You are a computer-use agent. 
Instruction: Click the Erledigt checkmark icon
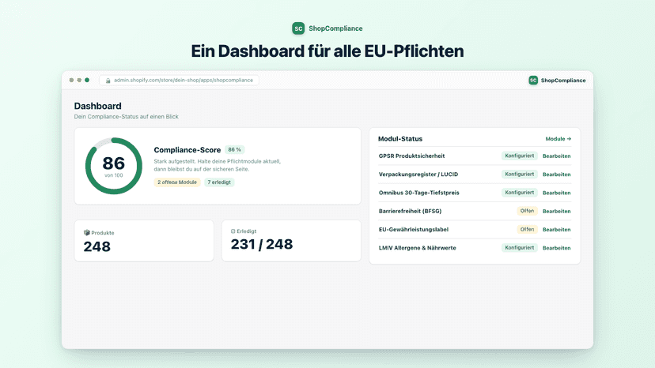(x=233, y=231)
